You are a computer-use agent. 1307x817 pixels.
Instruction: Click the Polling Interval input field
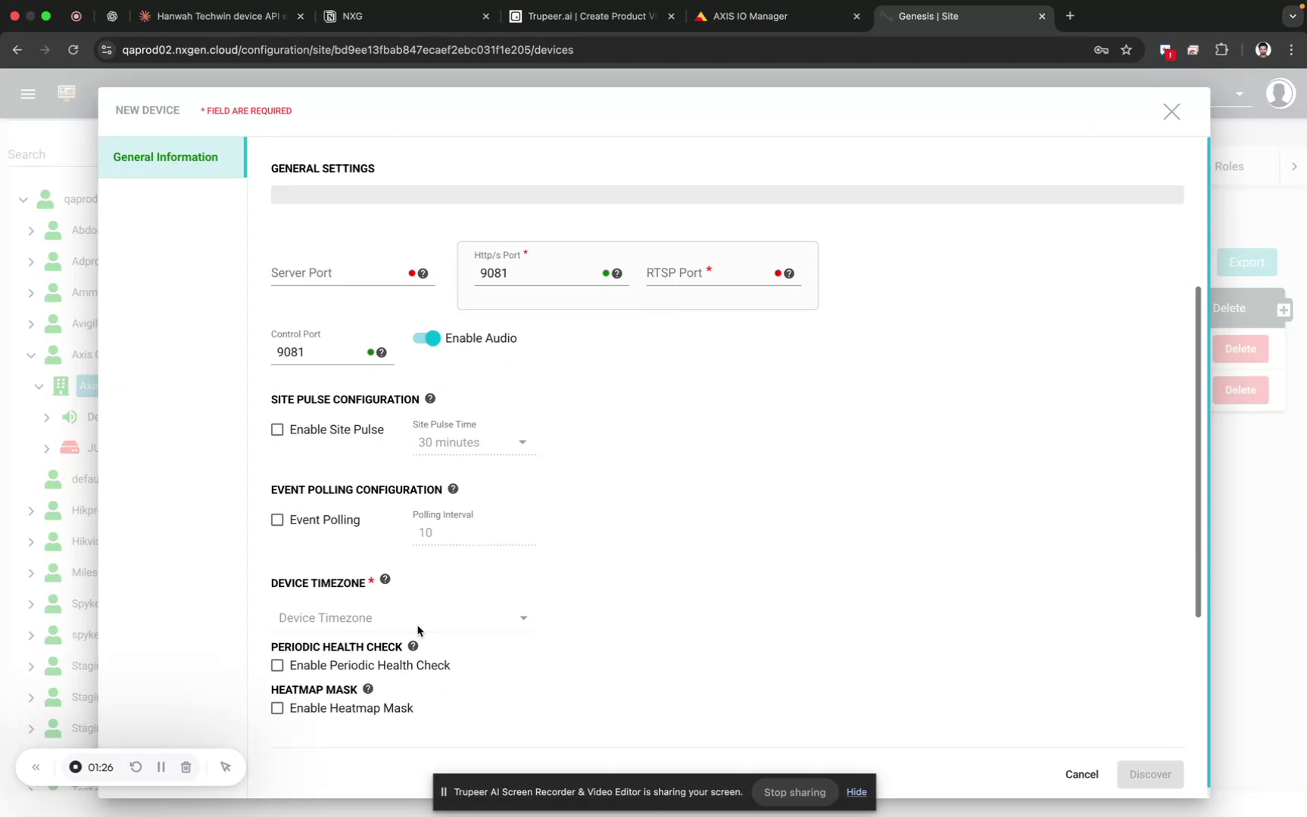pyautogui.click(x=473, y=532)
